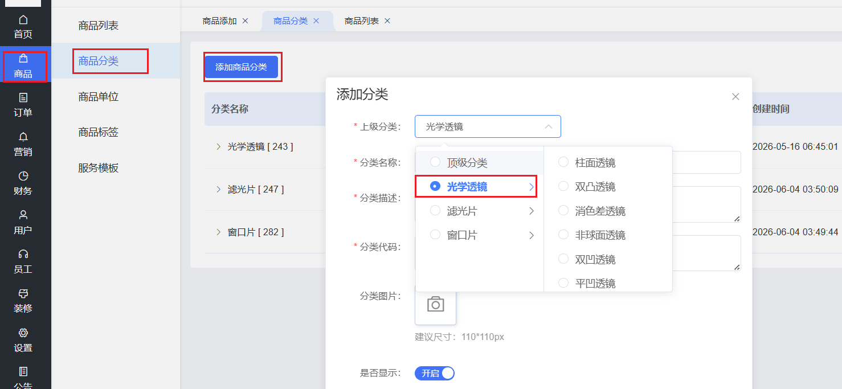Switch to the 商品列表 tab

coord(362,21)
